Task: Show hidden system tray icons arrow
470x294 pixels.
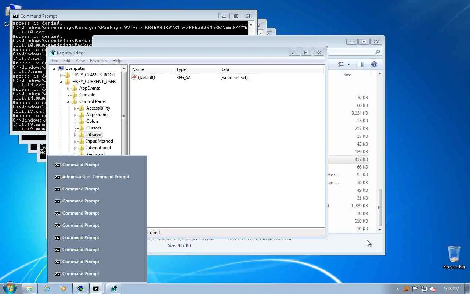Action: pos(397,289)
